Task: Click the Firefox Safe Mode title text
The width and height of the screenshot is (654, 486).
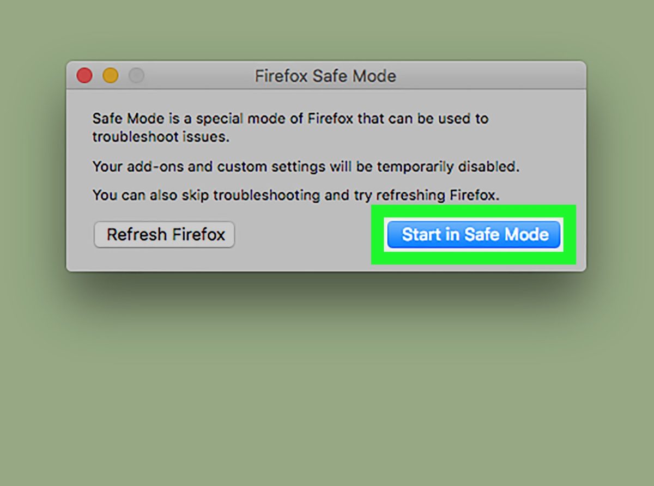Action: [x=325, y=76]
